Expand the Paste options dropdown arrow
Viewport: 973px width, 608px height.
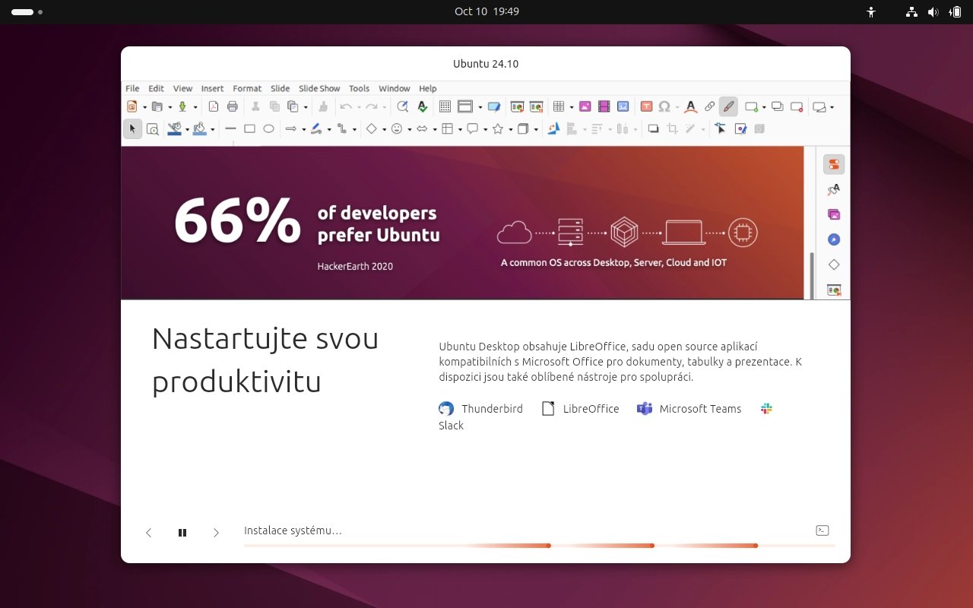click(x=306, y=107)
